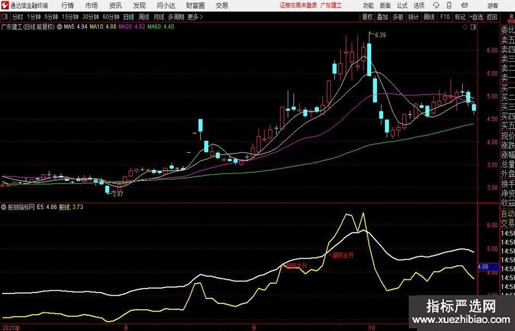Click the month 10 axis marker
This screenshot has height=331, width=515.
click(372, 328)
